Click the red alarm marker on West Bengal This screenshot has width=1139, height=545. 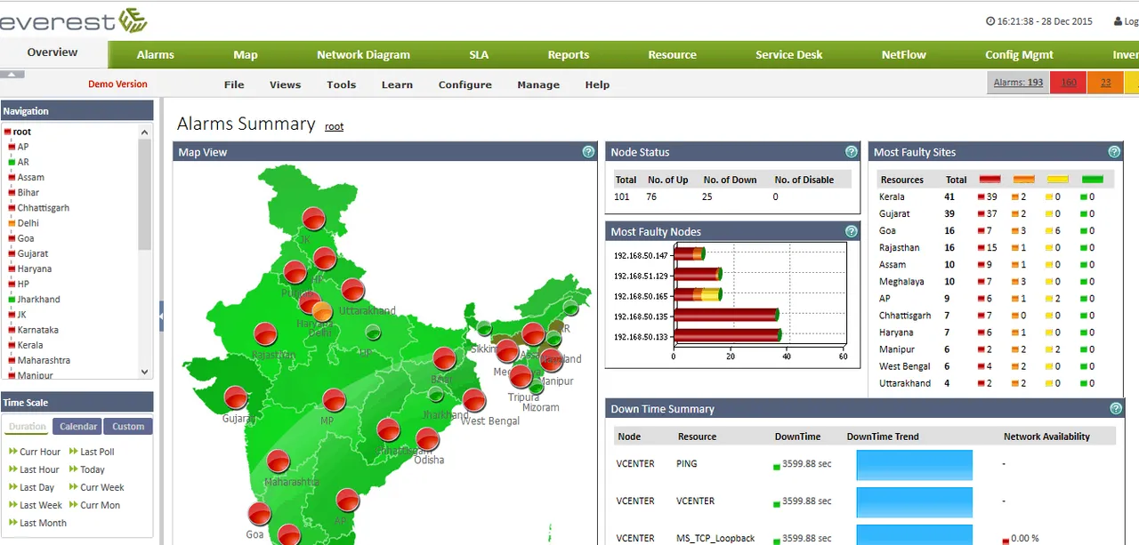pos(474,400)
